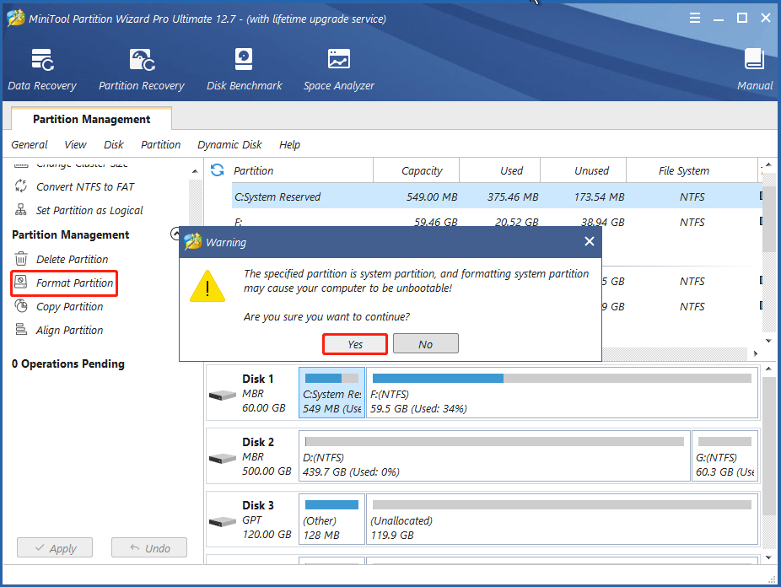781x587 pixels.
Task: Click disk map scroll-down arrow
Action: click(768, 557)
